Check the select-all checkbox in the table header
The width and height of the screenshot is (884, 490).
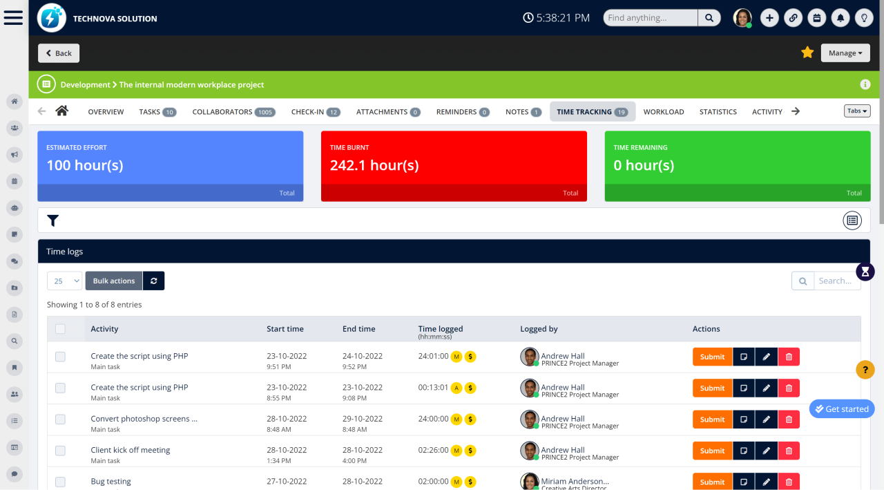[60, 329]
